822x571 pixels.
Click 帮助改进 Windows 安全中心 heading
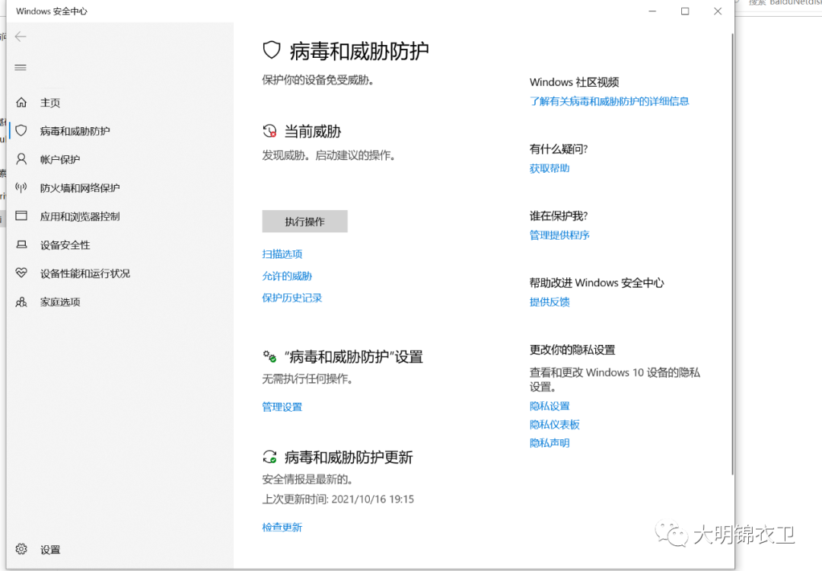pos(597,282)
